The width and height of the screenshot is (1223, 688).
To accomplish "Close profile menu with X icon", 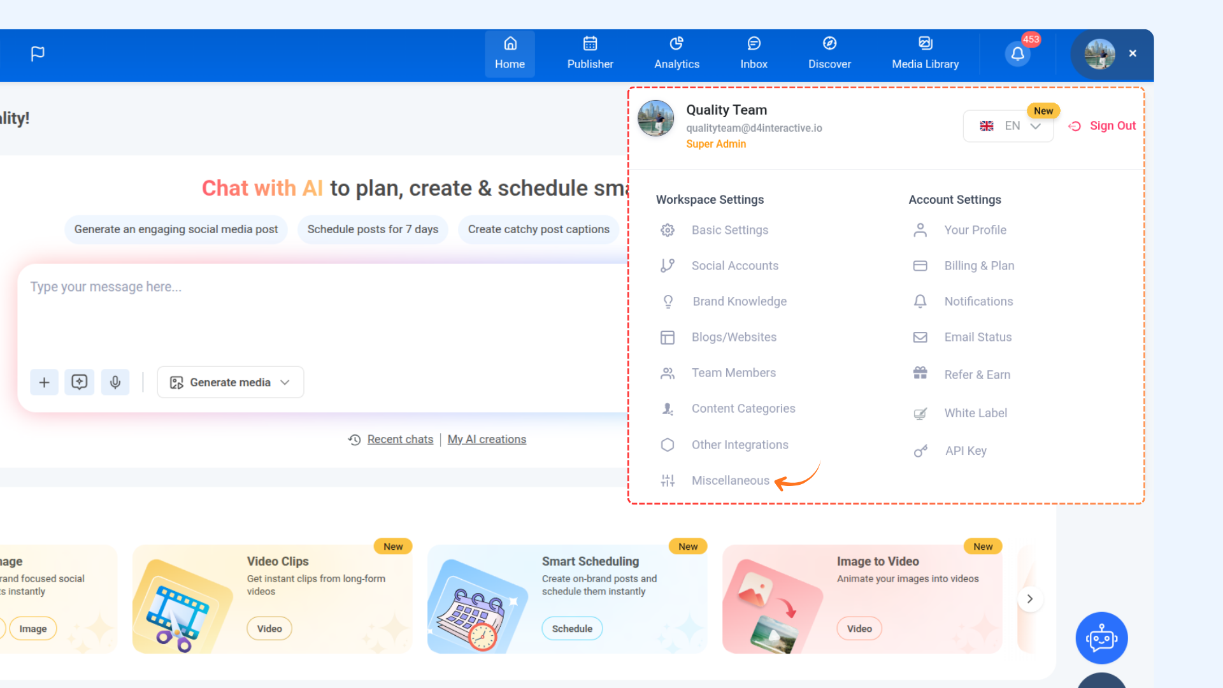I will (x=1133, y=54).
